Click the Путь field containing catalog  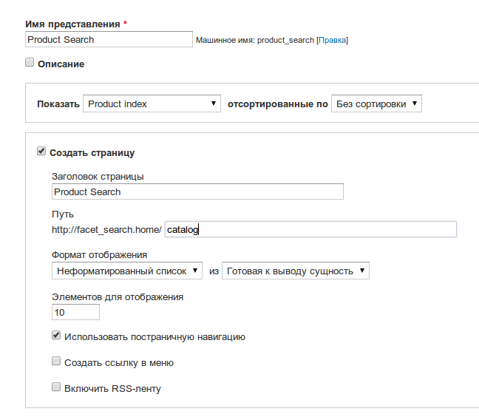[310, 229]
